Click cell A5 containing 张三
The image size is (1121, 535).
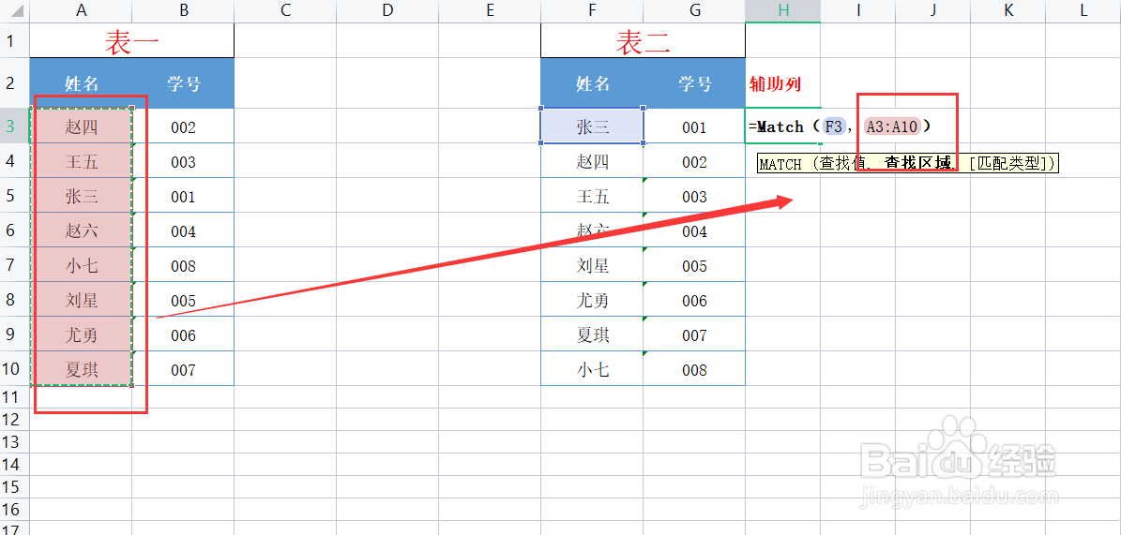81,195
